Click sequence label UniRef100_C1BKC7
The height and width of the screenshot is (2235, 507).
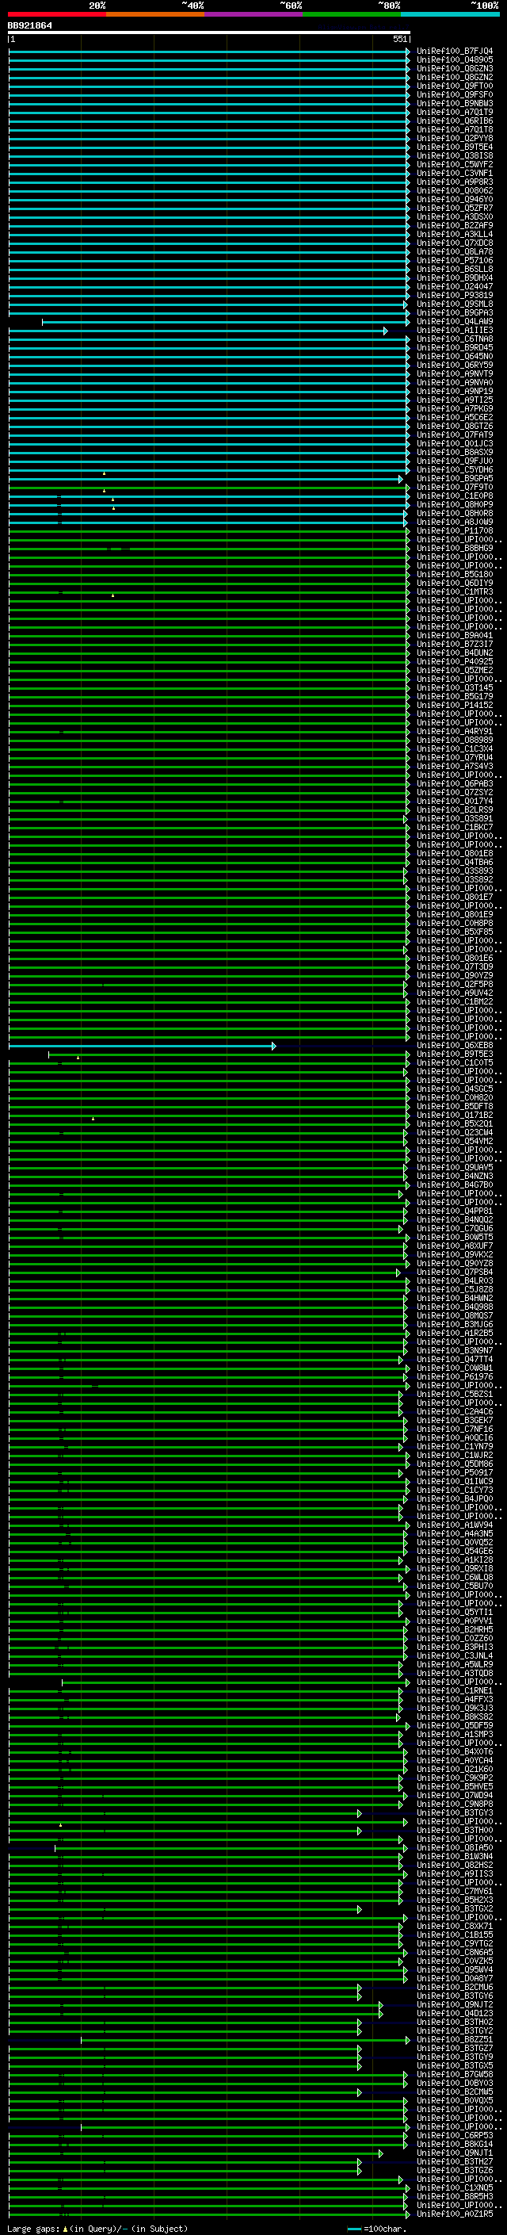(x=455, y=828)
